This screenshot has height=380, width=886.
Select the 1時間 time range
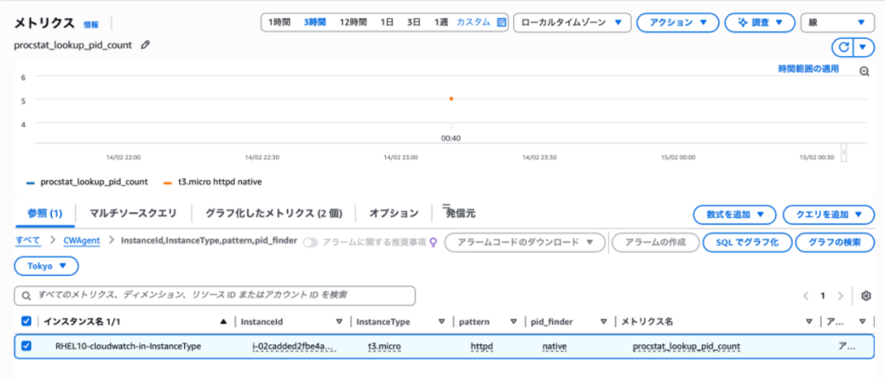point(279,23)
